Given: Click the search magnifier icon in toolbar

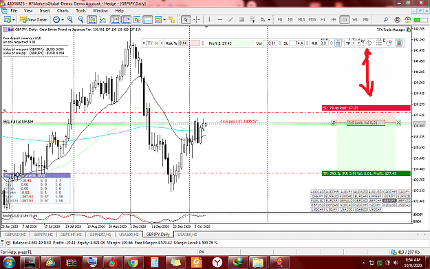Looking at the screenshot, I should (x=386, y=20).
